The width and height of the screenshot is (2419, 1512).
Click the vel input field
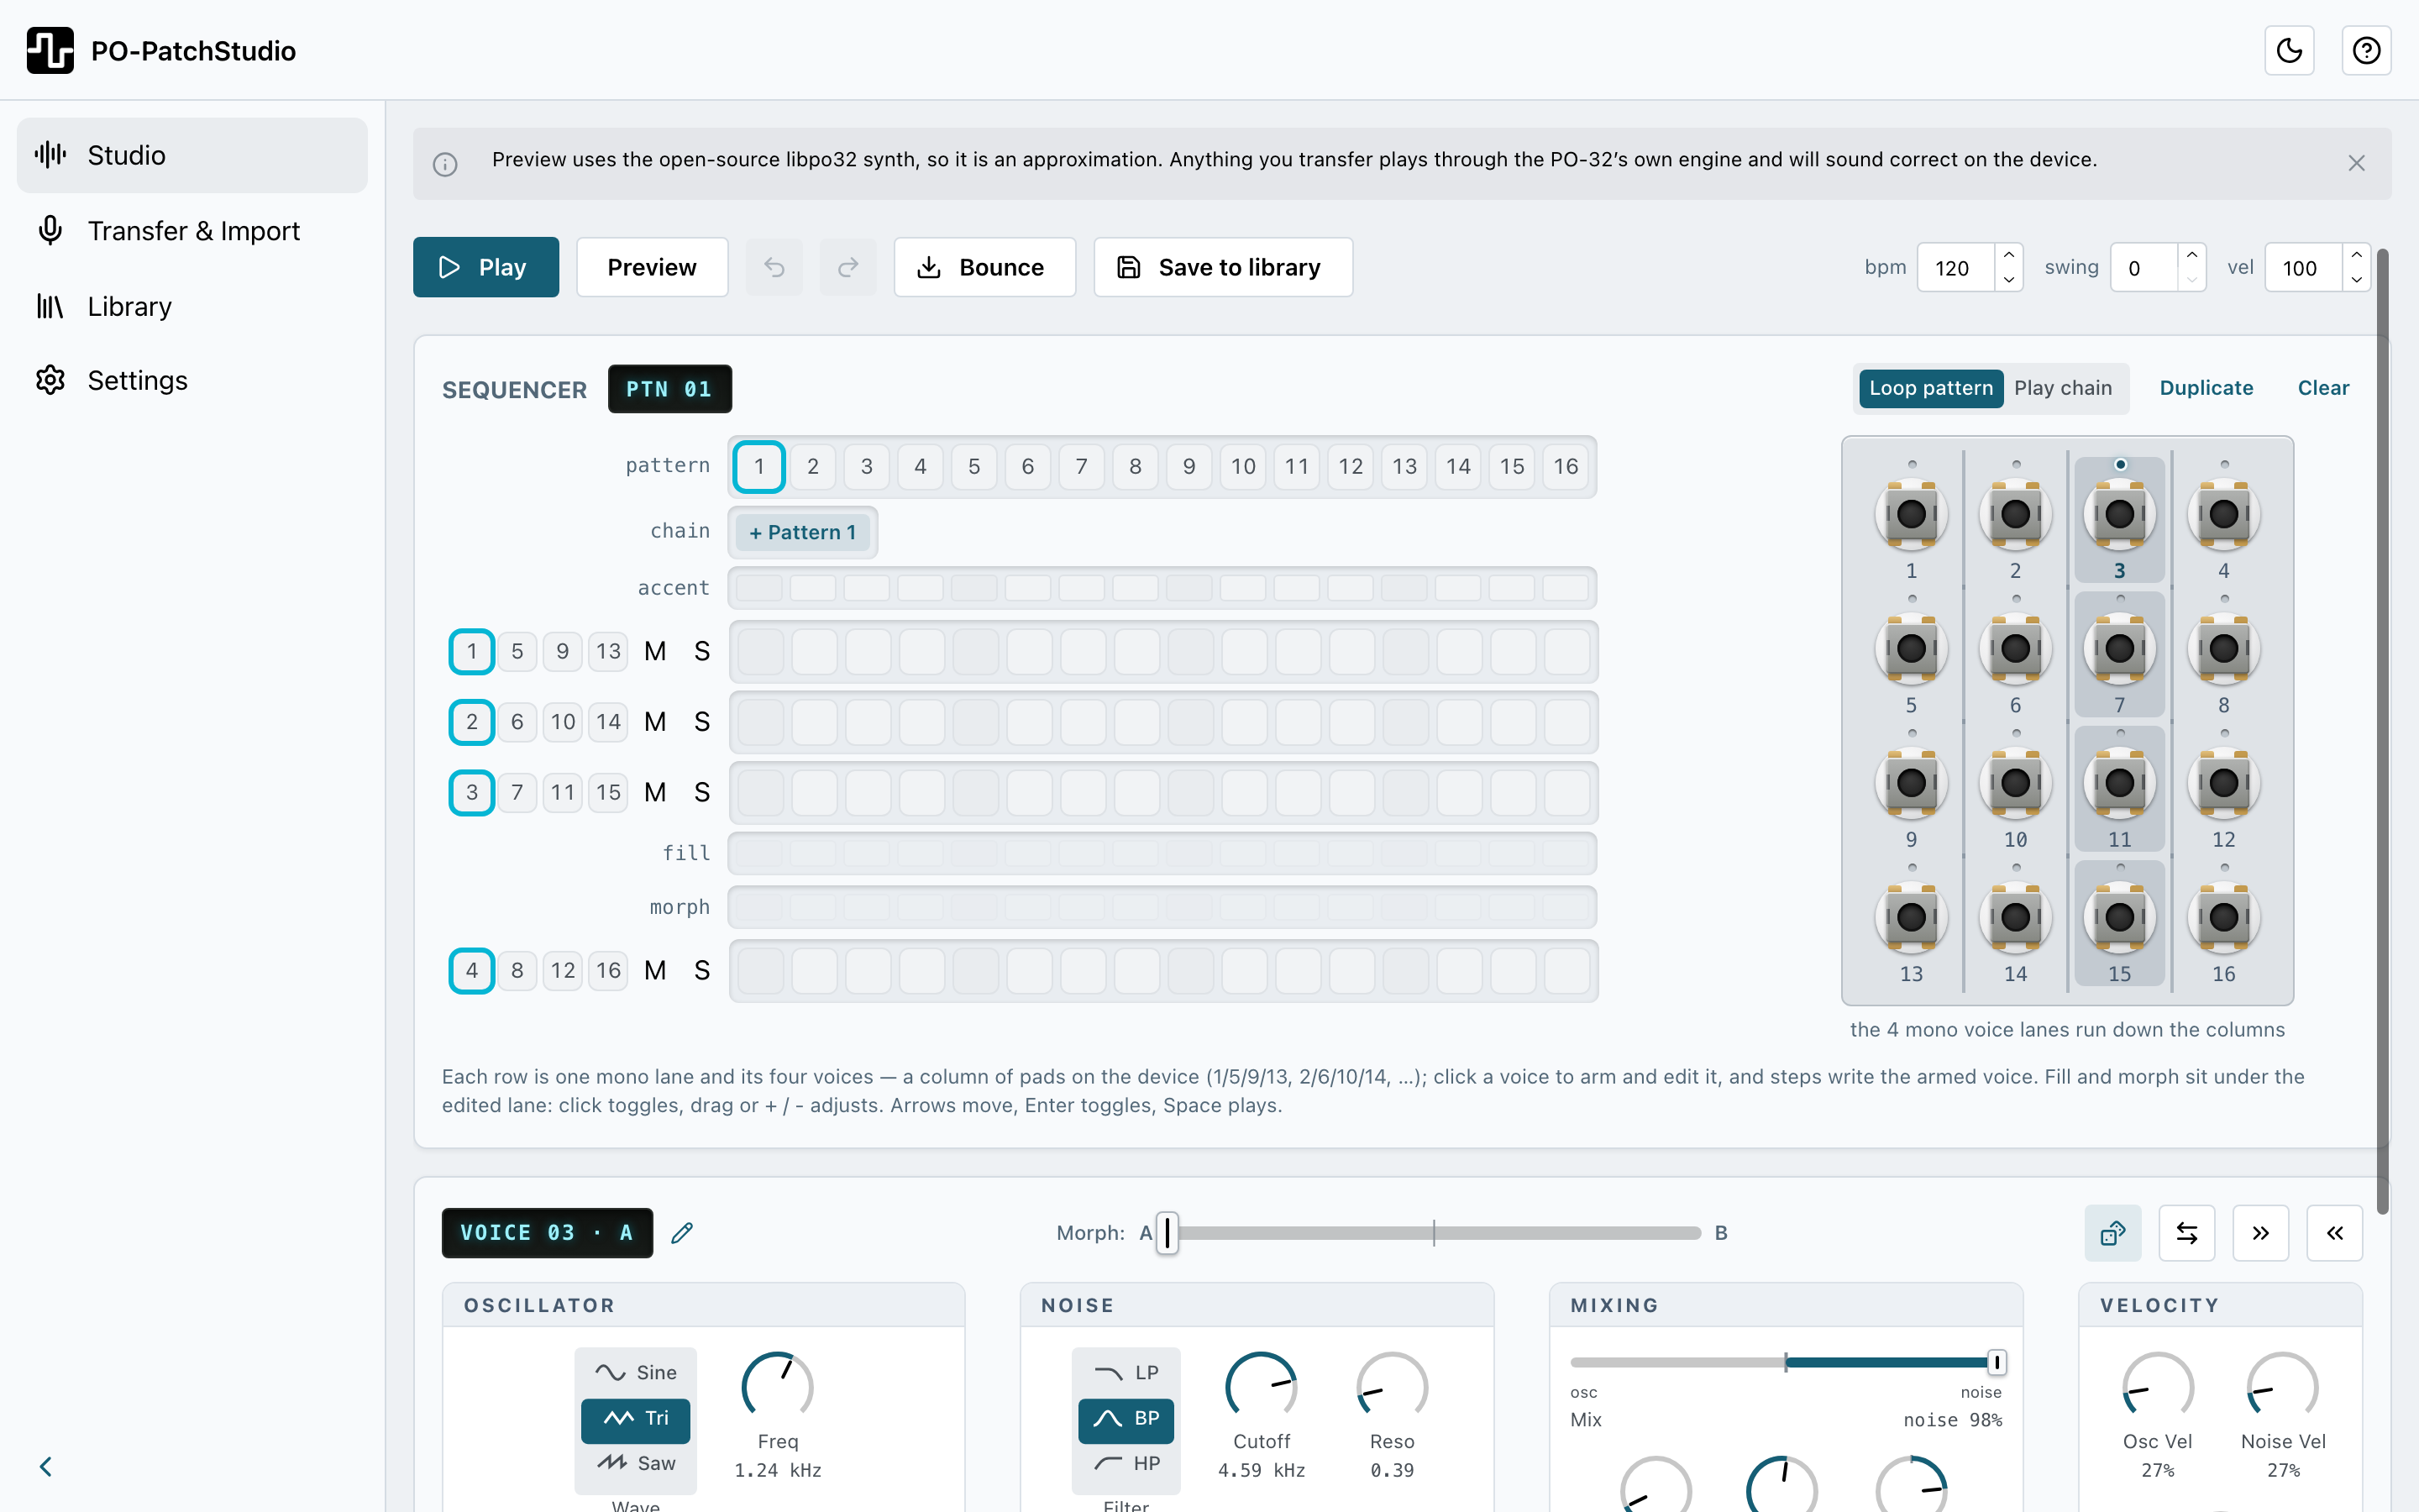[2303, 268]
